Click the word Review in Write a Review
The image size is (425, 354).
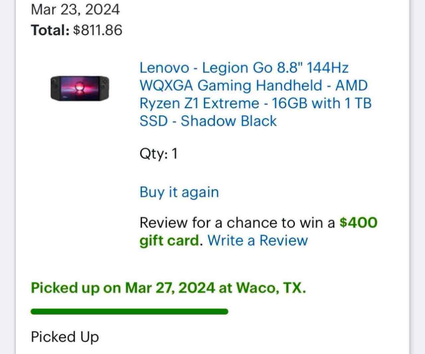coord(284,240)
